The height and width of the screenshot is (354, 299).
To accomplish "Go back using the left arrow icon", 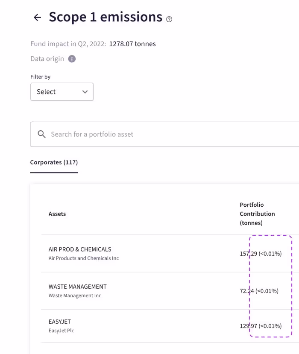I will click(x=37, y=18).
